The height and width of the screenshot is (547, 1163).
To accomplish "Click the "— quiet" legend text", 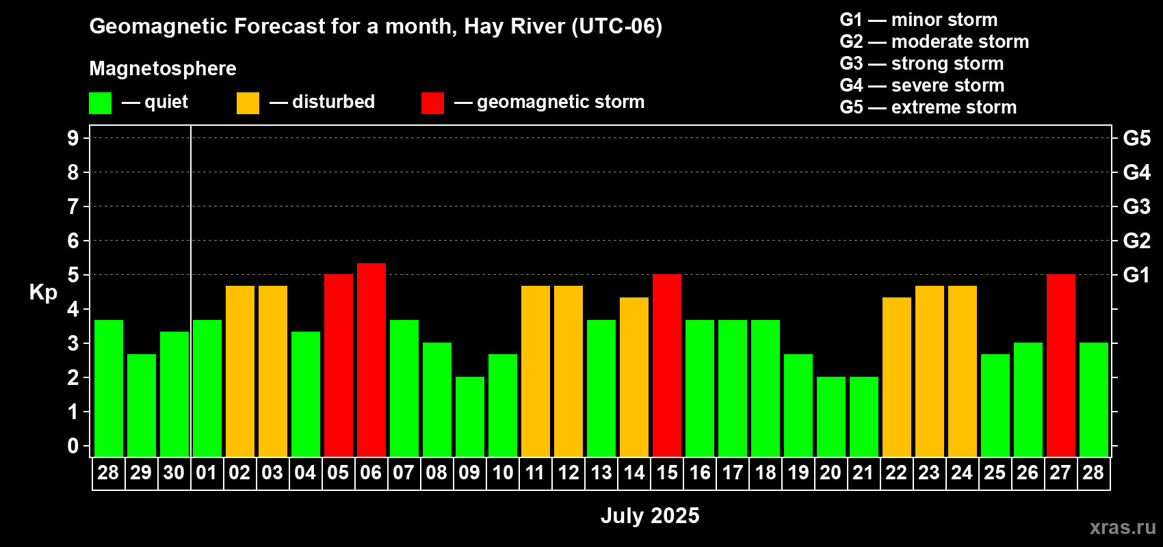I will (x=155, y=102).
